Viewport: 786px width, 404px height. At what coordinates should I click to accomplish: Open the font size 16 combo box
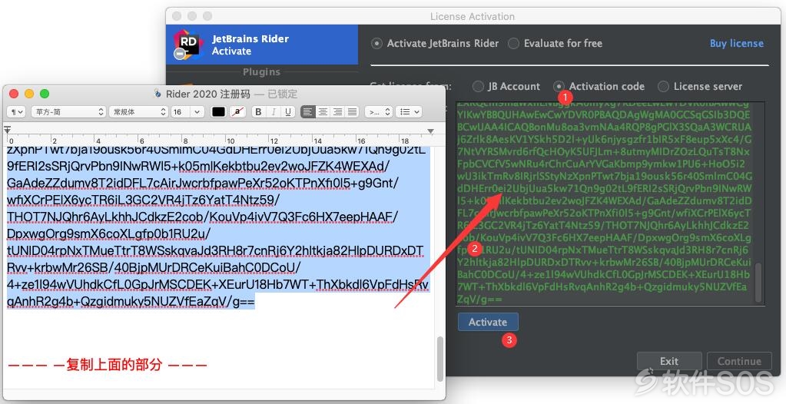(x=187, y=112)
